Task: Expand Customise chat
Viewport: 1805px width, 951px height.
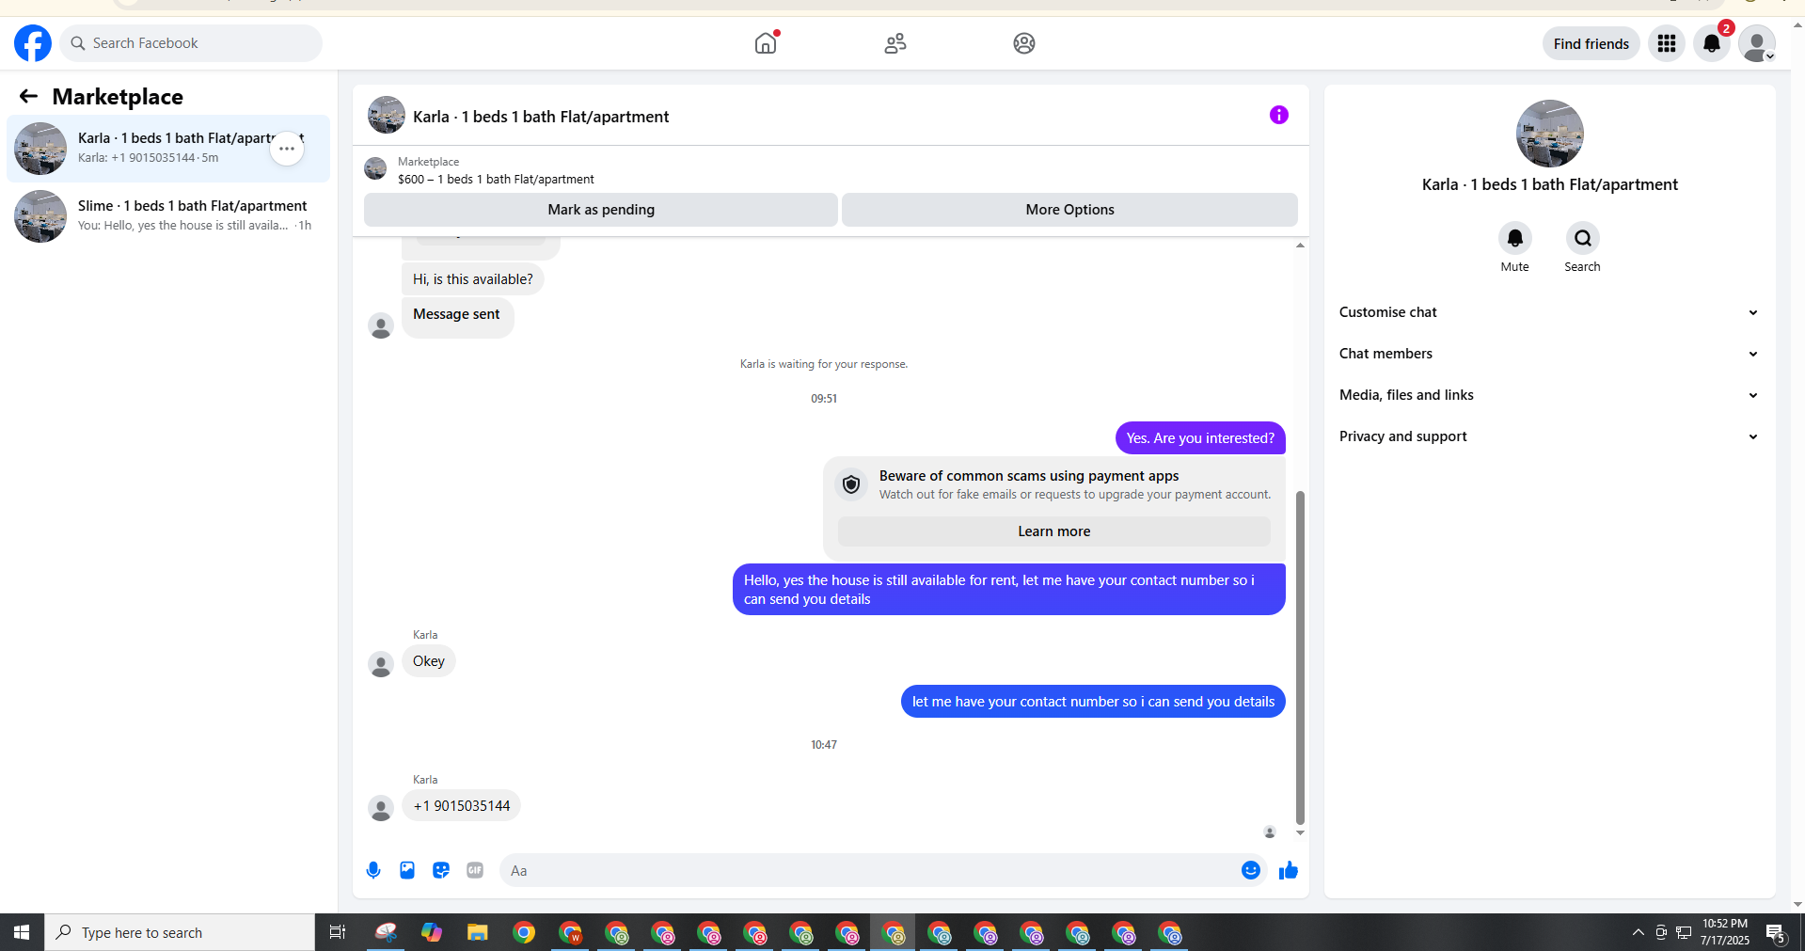Action: coord(1548,312)
